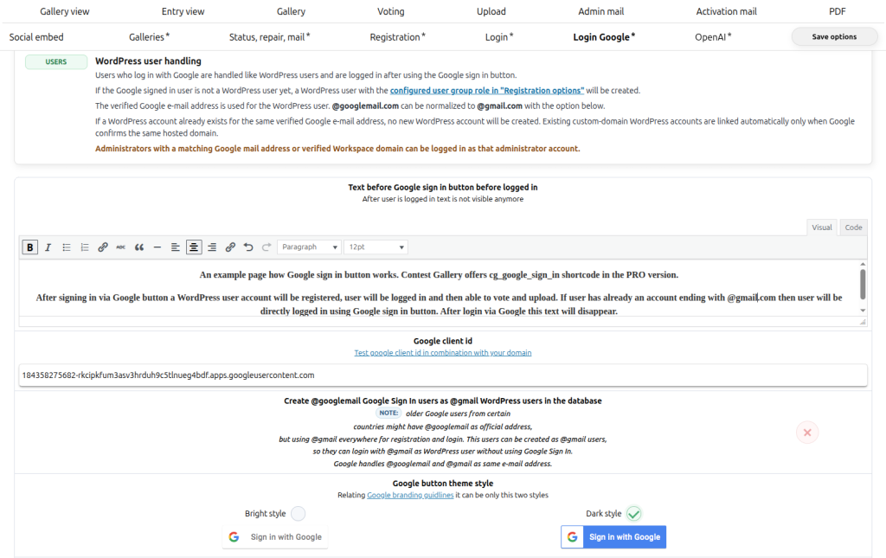Open the Activation mail tab
Screen dimensions: 886x558
[726, 11]
